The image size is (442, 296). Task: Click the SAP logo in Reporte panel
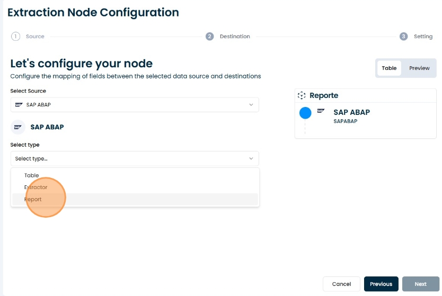pyautogui.click(x=321, y=111)
